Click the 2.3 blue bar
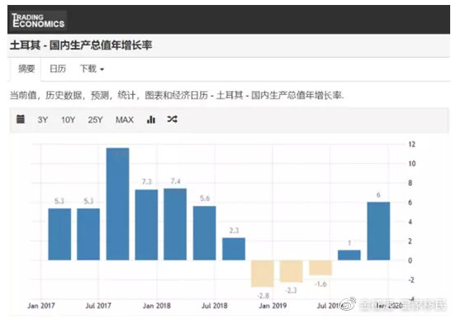 [234, 249]
